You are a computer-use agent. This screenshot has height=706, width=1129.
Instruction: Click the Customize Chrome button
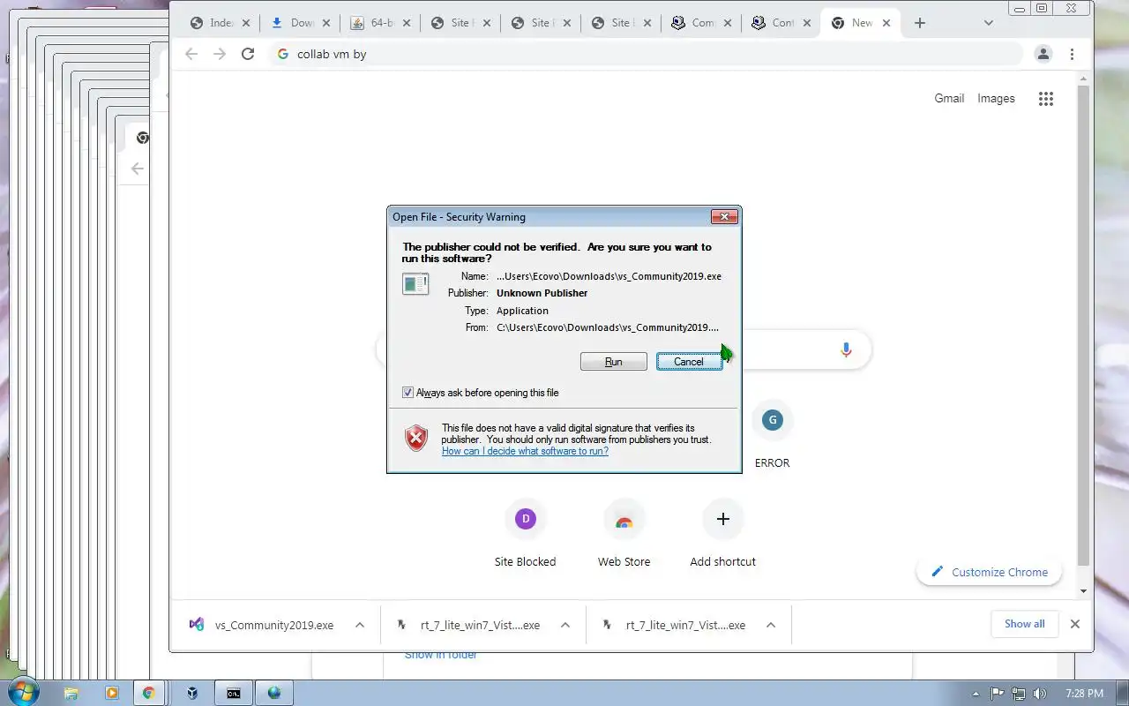pyautogui.click(x=989, y=572)
